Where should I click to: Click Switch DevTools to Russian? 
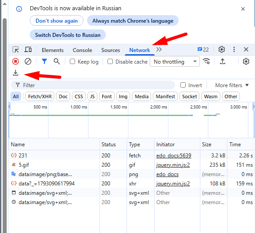[x=68, y=35]
